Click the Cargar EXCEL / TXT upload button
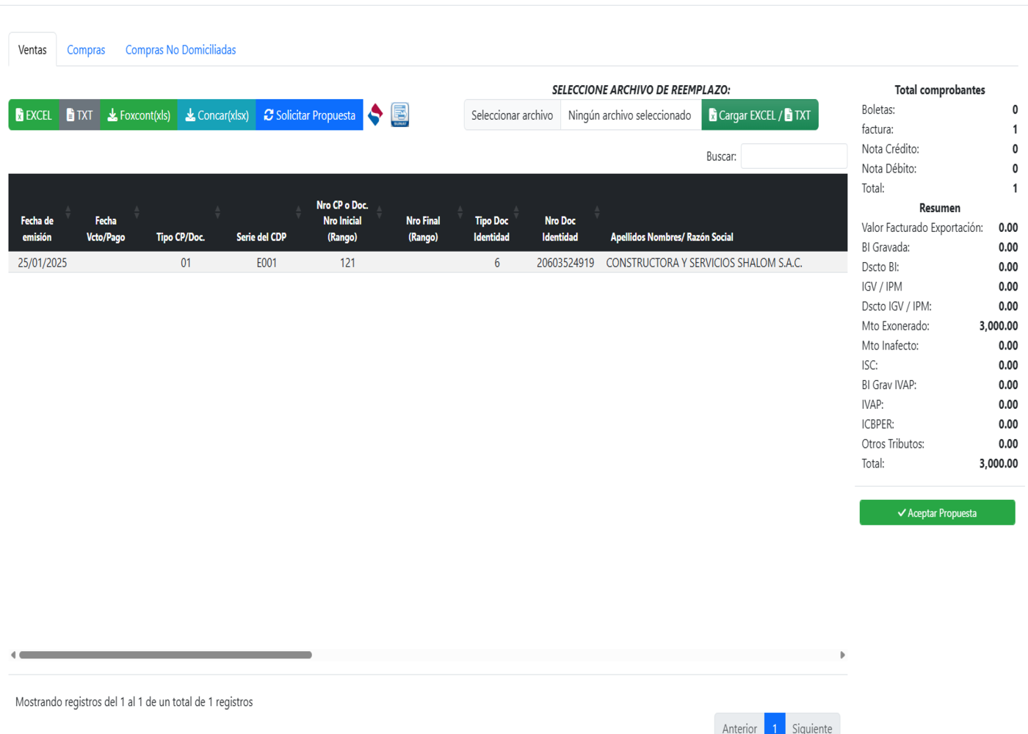 click(x=759, y=115)
